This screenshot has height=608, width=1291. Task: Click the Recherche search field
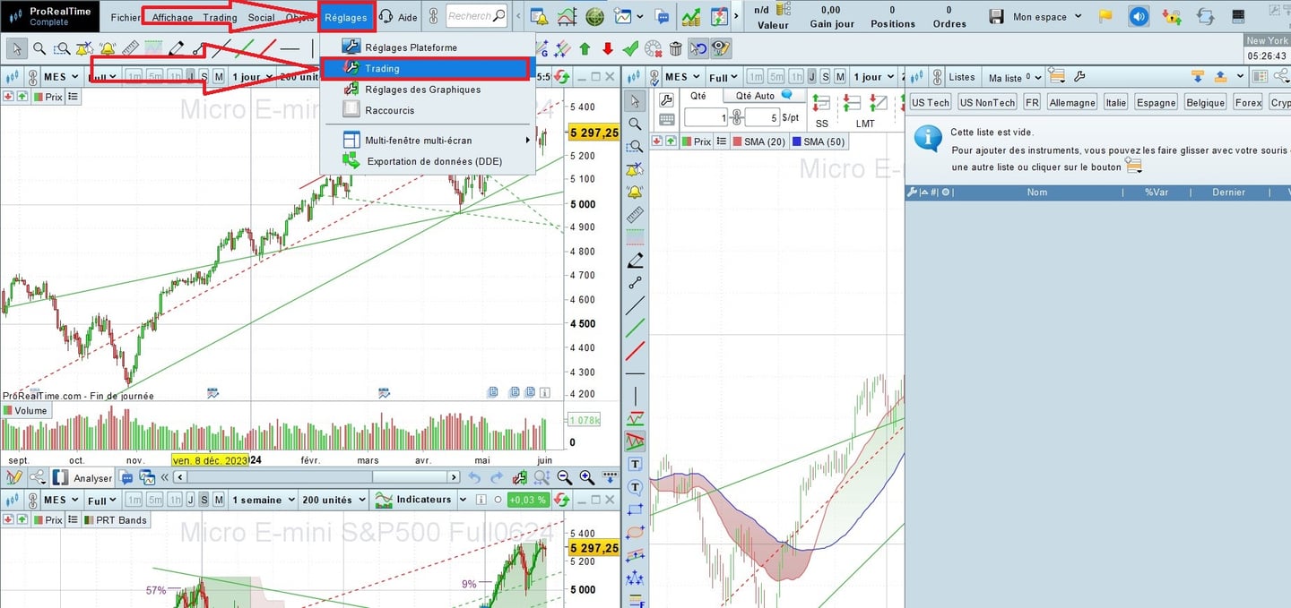coord(470,16)
